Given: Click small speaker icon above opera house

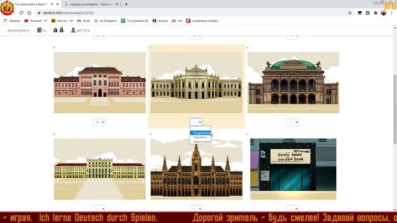Looking at the screenshot, I should click(248, 48).
